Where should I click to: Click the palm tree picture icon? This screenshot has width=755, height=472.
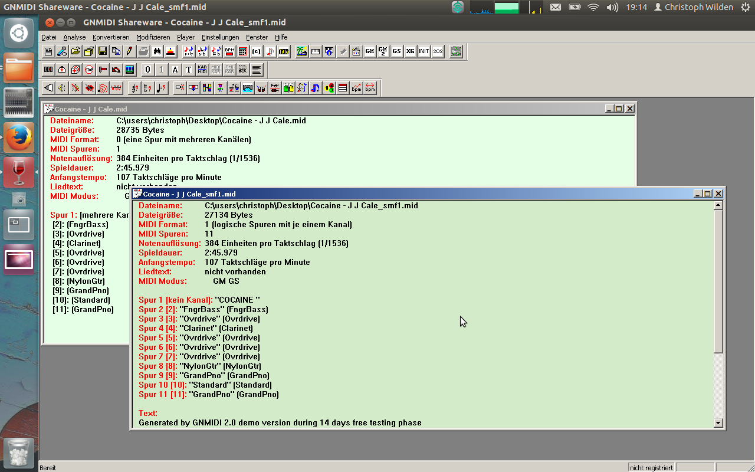pyautogui.click(x=301, y=51)
